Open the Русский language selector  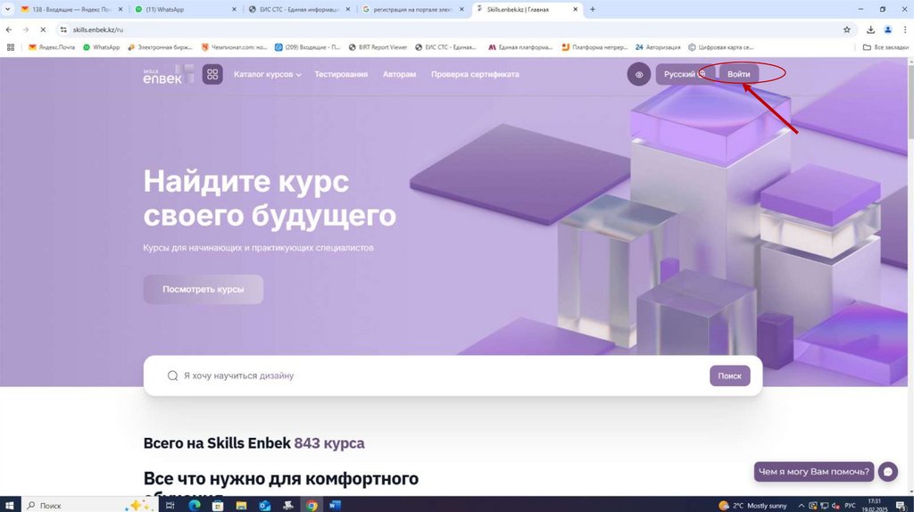pos(685,75)
